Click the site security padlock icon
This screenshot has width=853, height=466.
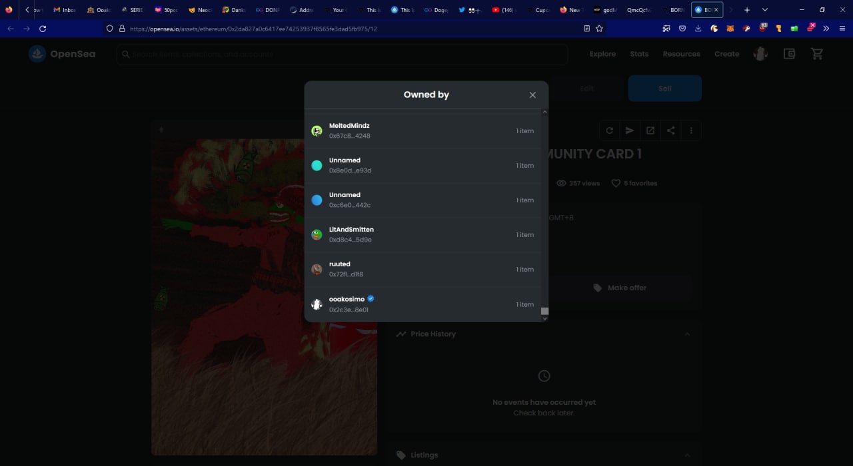[x=122, y=29]
